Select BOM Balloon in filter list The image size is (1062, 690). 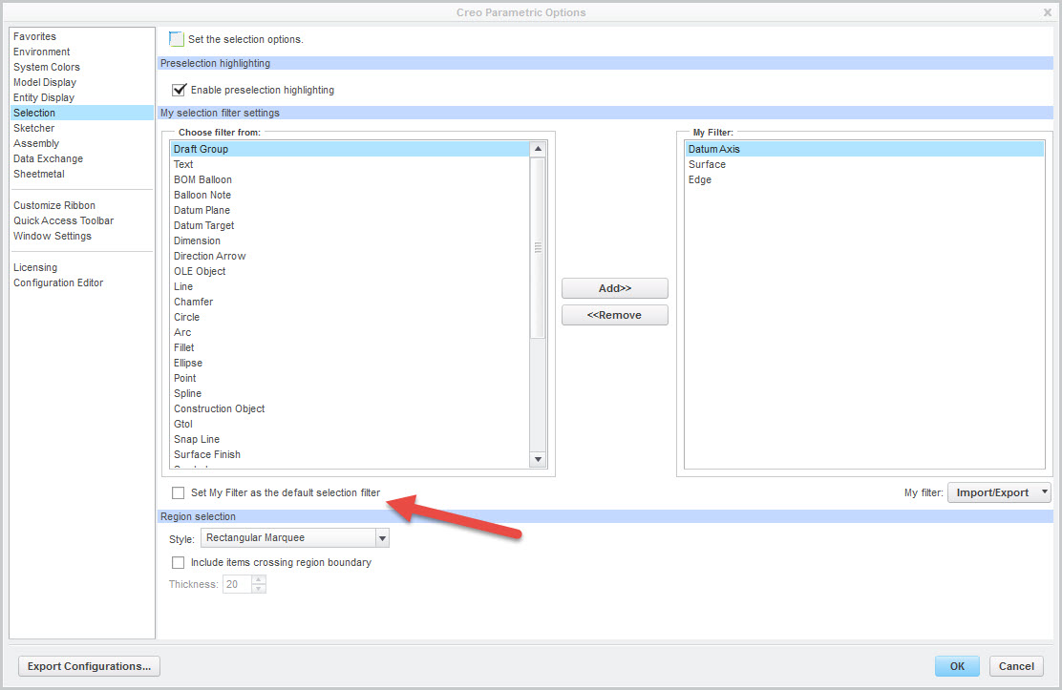[x=350, y=179]
